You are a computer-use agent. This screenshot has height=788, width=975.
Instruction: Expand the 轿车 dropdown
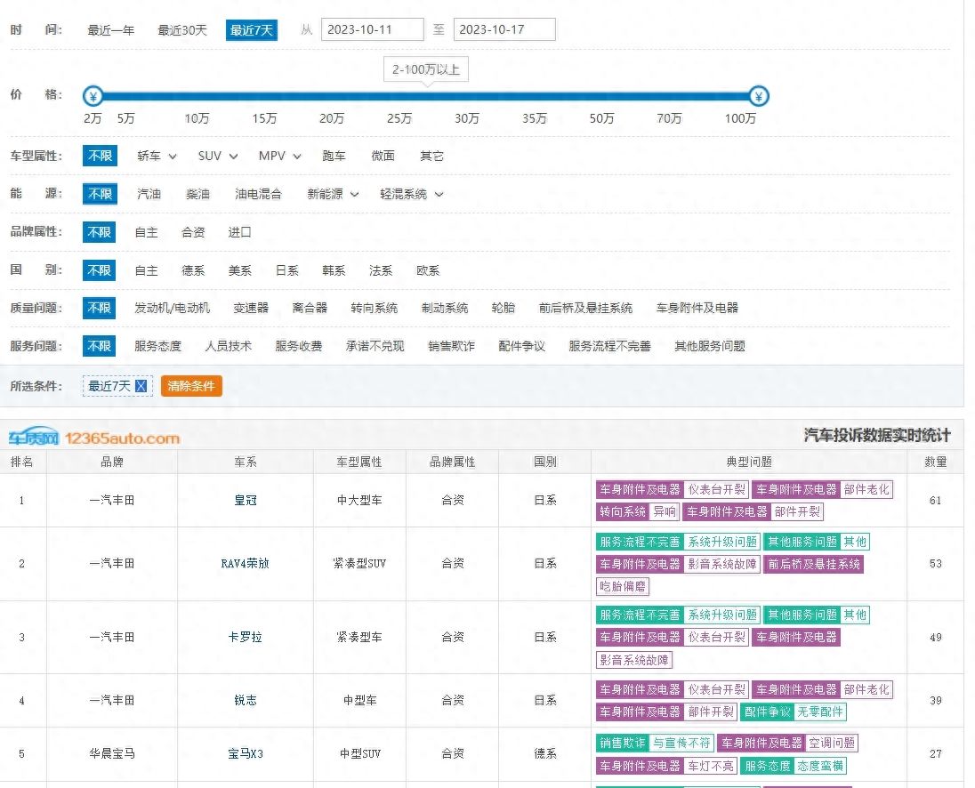(x=157, y=156)
